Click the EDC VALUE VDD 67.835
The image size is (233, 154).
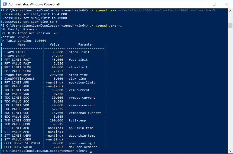(x=57, y=109)
